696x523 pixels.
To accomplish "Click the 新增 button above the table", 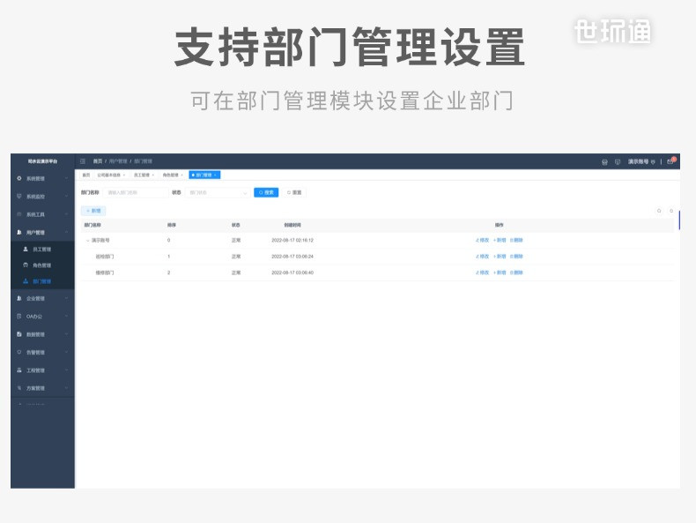I will 93,211.
